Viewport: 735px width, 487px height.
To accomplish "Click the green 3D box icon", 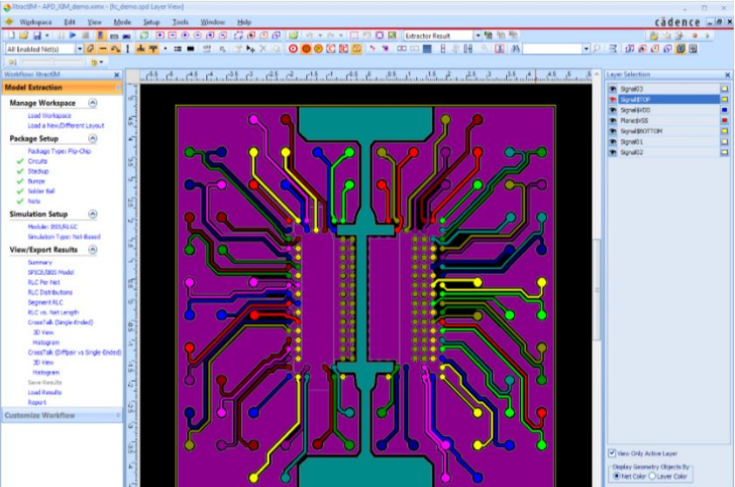I will click(145, 36).
